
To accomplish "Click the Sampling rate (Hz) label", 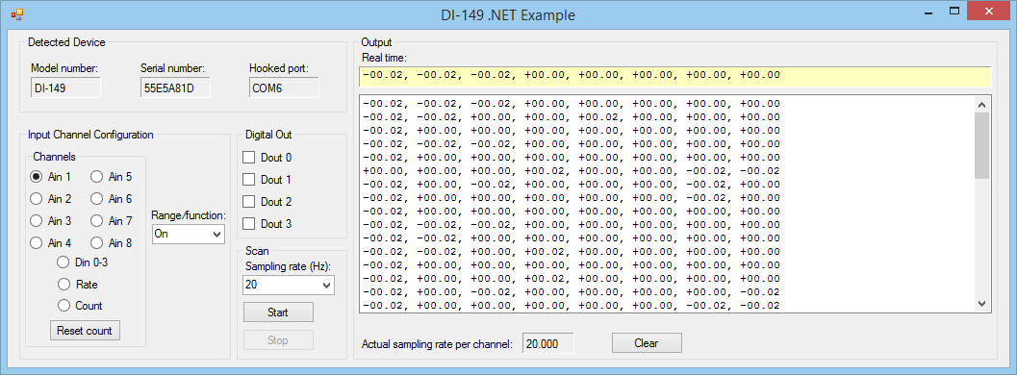I will click(x=288, y=266).
